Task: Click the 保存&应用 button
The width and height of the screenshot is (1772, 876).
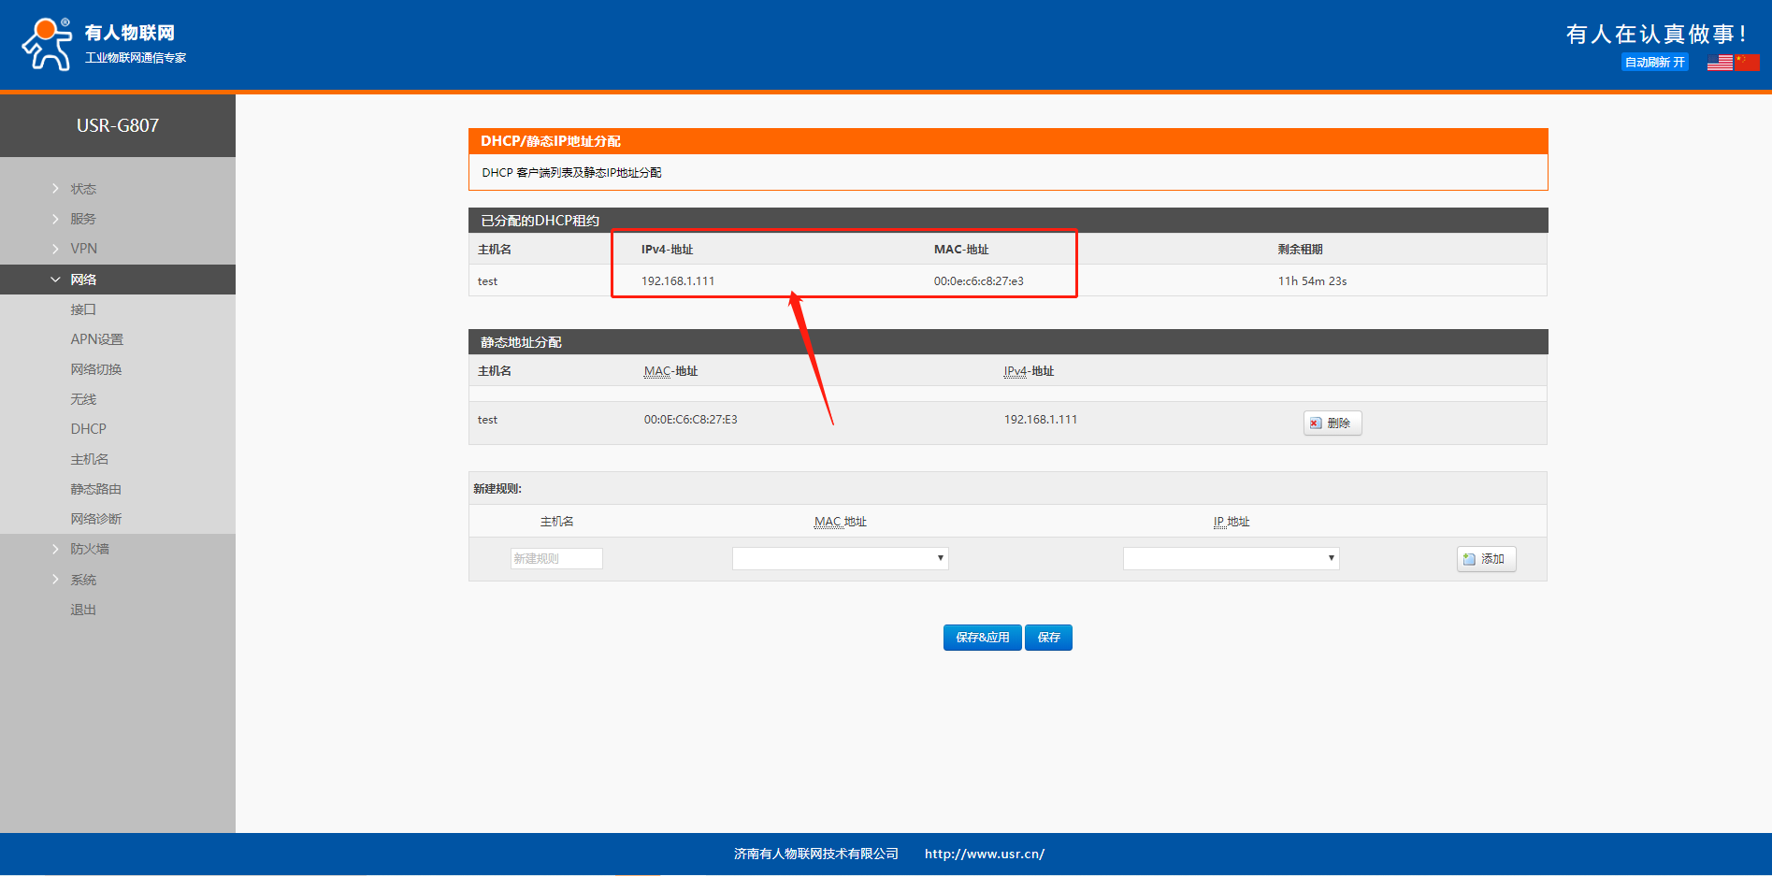Action: 982,638
